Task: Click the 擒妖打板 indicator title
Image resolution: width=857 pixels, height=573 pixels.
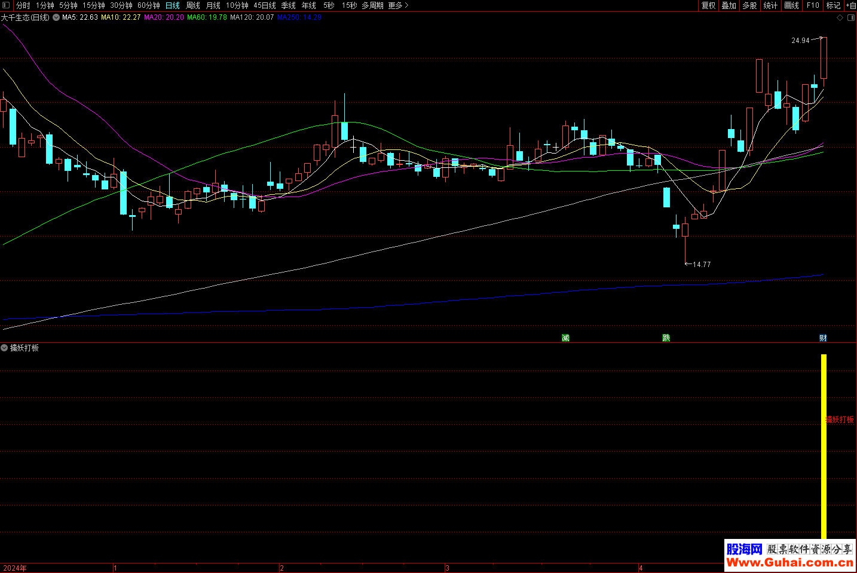Action: (25, 348)
